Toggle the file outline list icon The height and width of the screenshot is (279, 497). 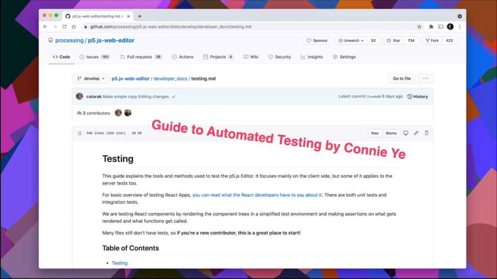[x=80, y=133]
